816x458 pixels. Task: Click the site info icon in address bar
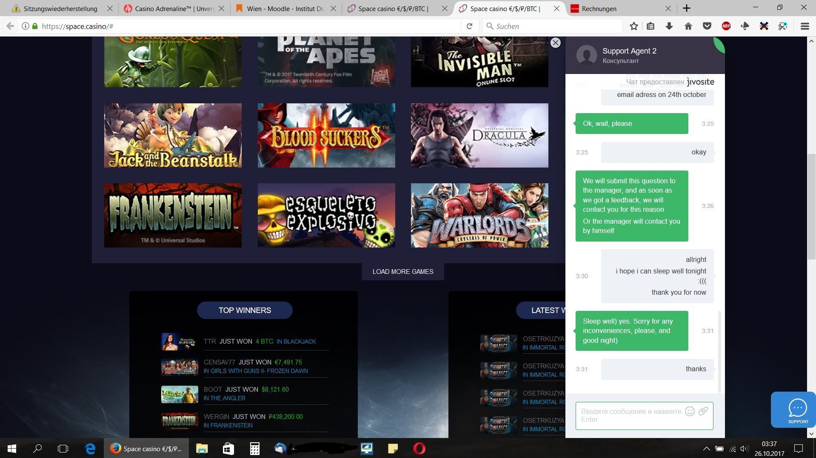26,26
